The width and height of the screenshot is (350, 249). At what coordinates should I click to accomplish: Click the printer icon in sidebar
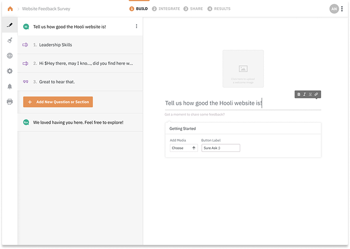point(10,102)
